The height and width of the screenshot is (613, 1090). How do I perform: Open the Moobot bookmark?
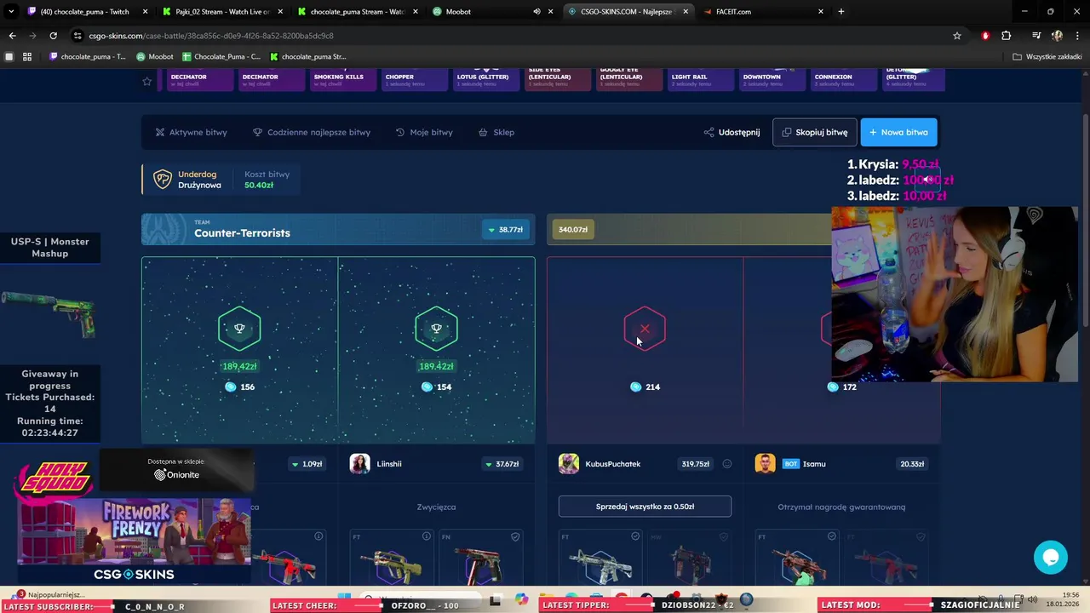point(155,57)
